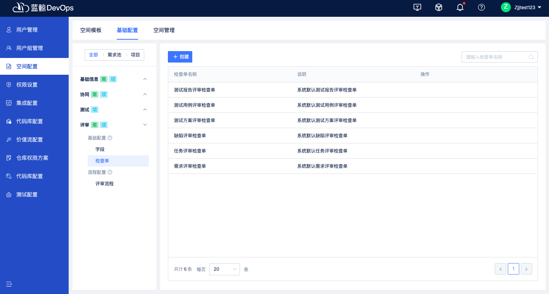This screenshot has width=549, height=294.
Task: Click help icon beside 基础配置 tree label
Action: click(110, 138)
